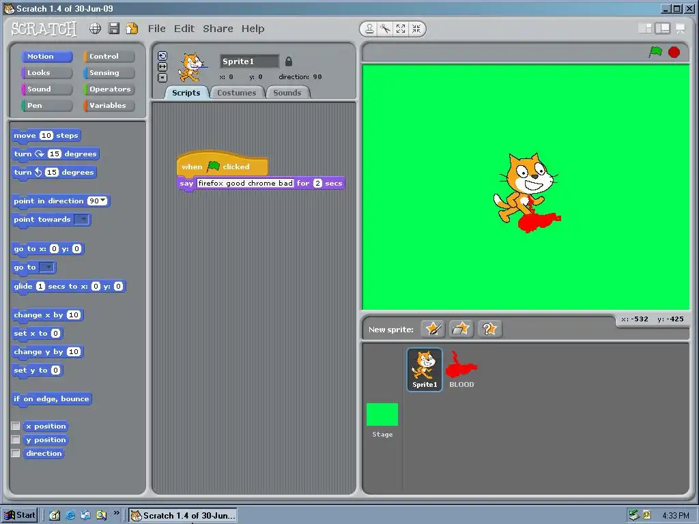
Task: Select the Sound block category
Action: [x=46, y=89]
